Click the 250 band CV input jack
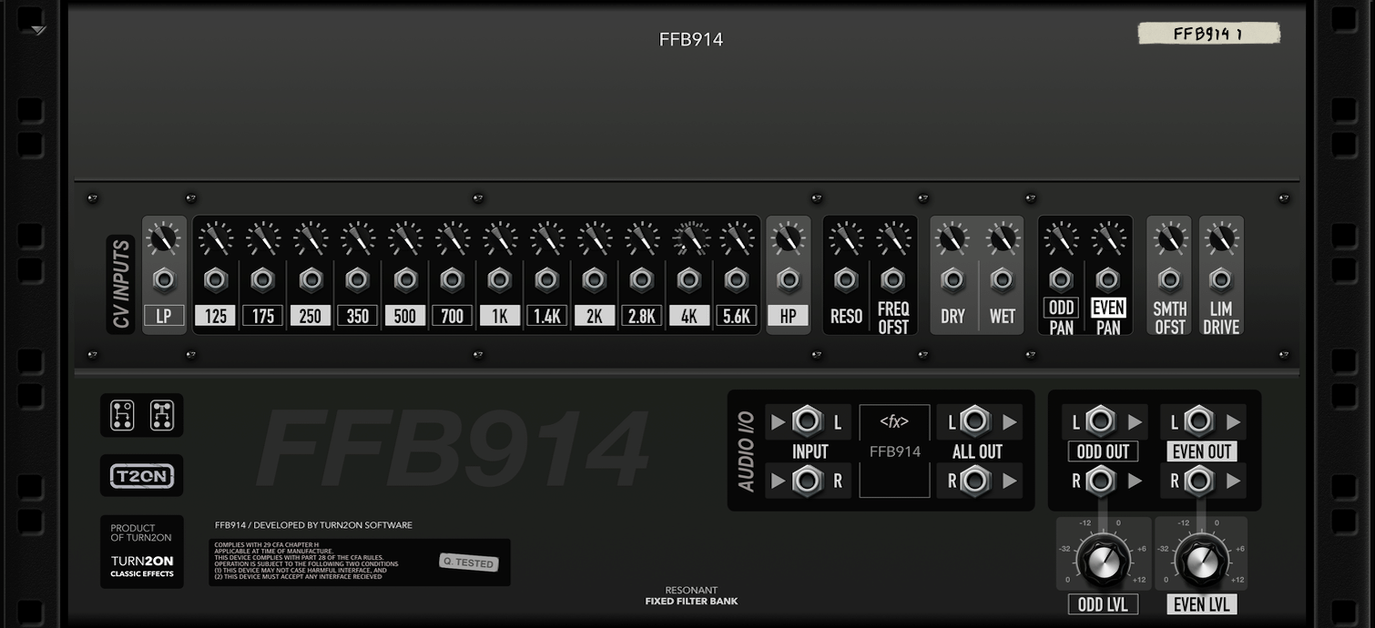Viewport: 1375px width, 628px height. (x=311, y=279)
